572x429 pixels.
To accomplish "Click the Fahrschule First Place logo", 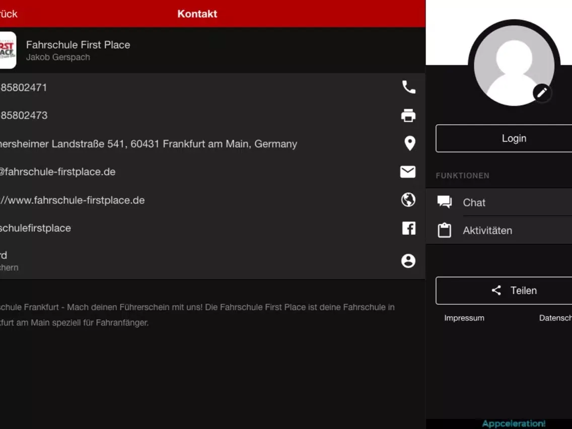I will pyautogui.click(x=7, y=50).
